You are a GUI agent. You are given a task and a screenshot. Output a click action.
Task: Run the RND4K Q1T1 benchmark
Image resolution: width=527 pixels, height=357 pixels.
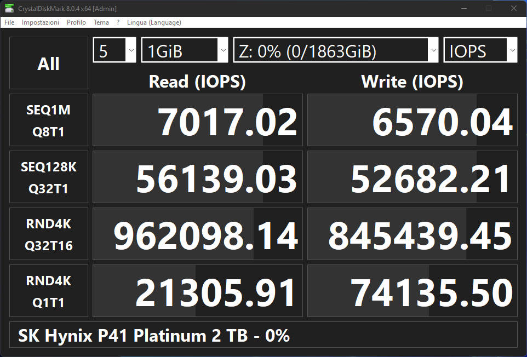(x=48, y=291)
